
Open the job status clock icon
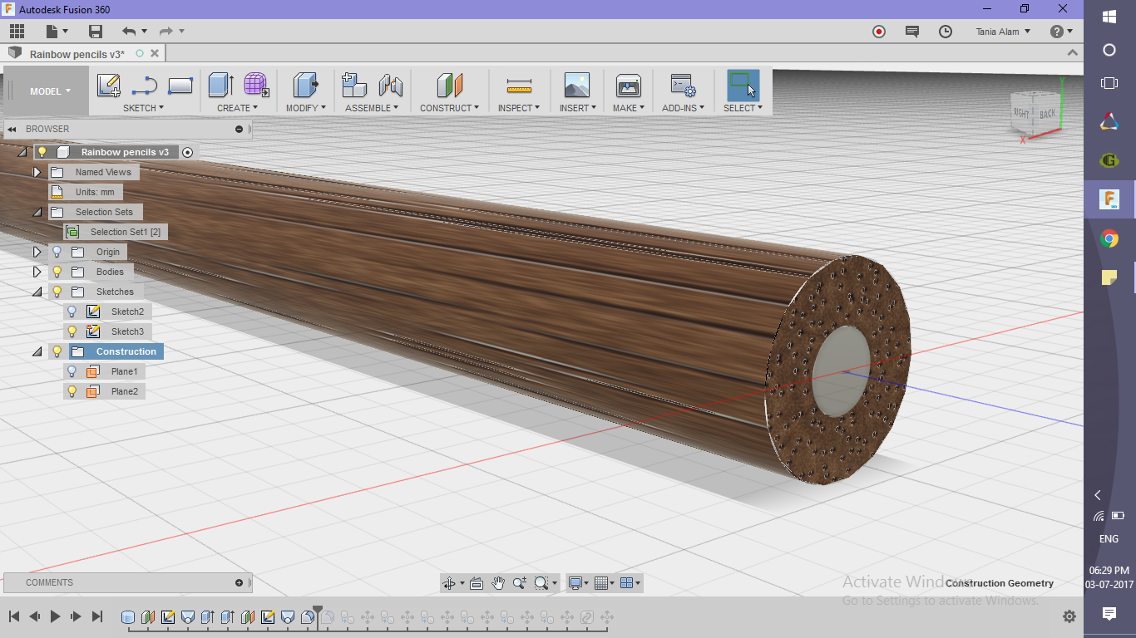pyautogui.click(x=946, y=32)
